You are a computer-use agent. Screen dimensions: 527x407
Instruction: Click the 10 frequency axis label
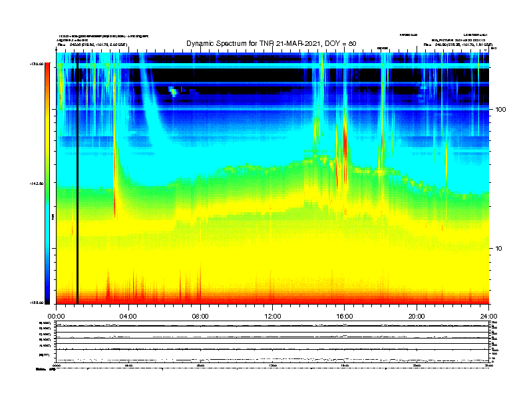[498, 249]
